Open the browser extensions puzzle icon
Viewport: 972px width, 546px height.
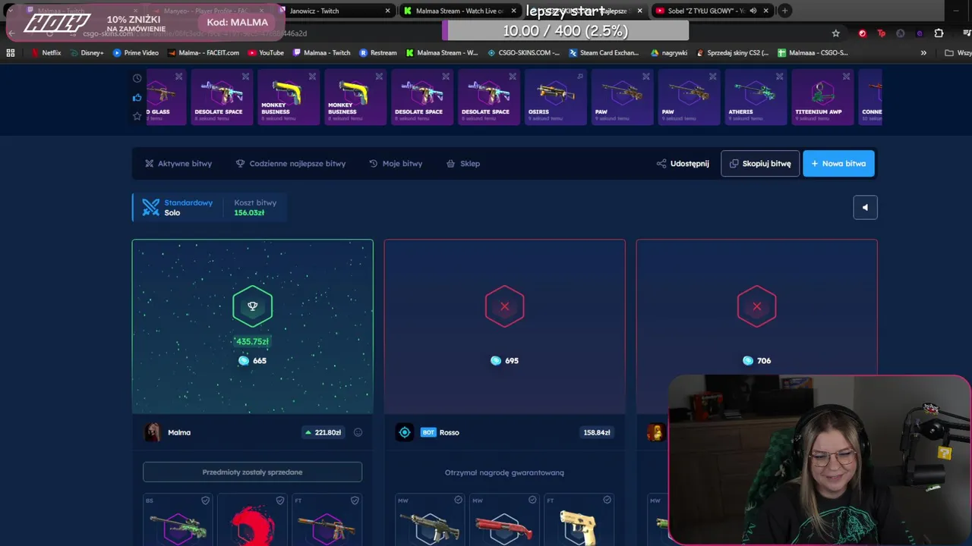[939, 33]
